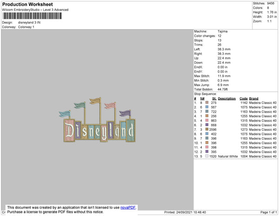The width and height of the screenshot is (279, 216).
Task: Select orange swatch for stop 4 (256 stitches)
Action: 207,116
